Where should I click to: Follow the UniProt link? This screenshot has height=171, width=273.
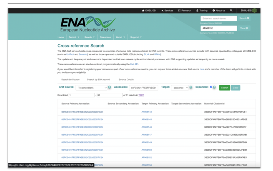(x=70, y=54)
